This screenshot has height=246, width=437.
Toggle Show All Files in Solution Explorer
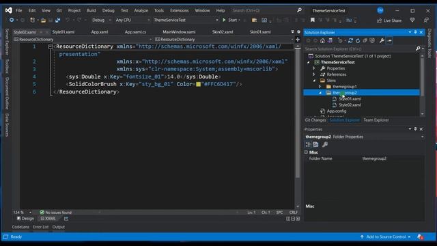(372, 41)
